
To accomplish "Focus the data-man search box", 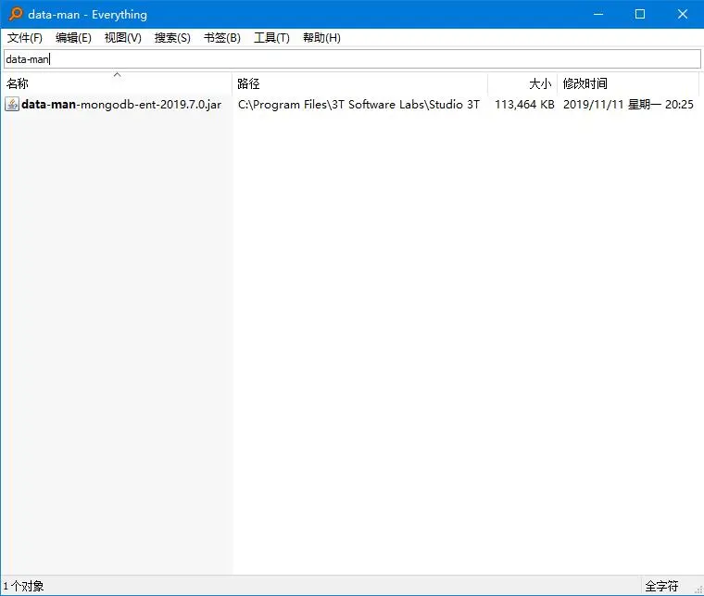I will pos(352,58).
